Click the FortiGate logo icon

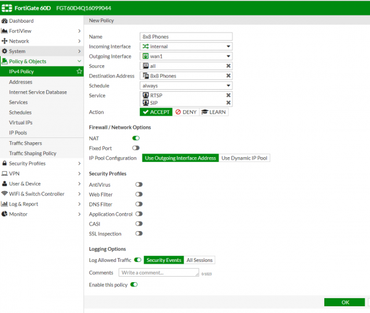(x=7, y=8)
